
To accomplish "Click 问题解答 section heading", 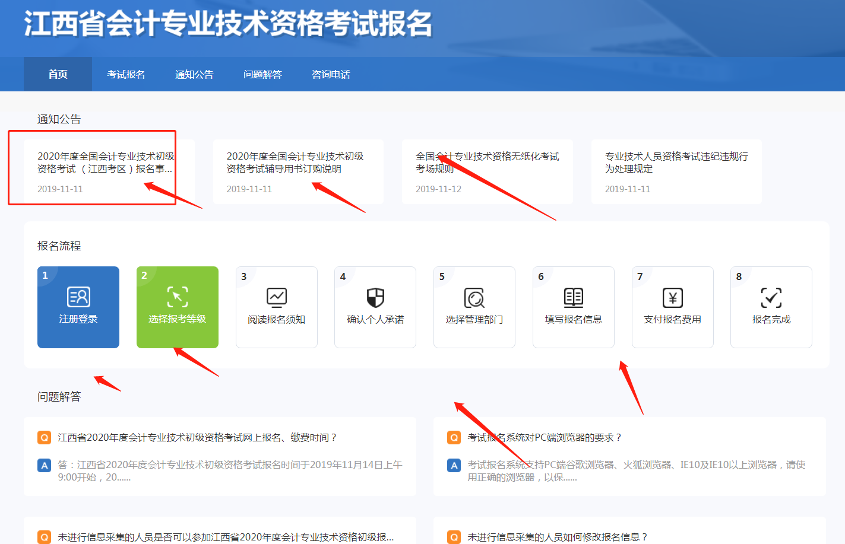I will click(59, 396).
